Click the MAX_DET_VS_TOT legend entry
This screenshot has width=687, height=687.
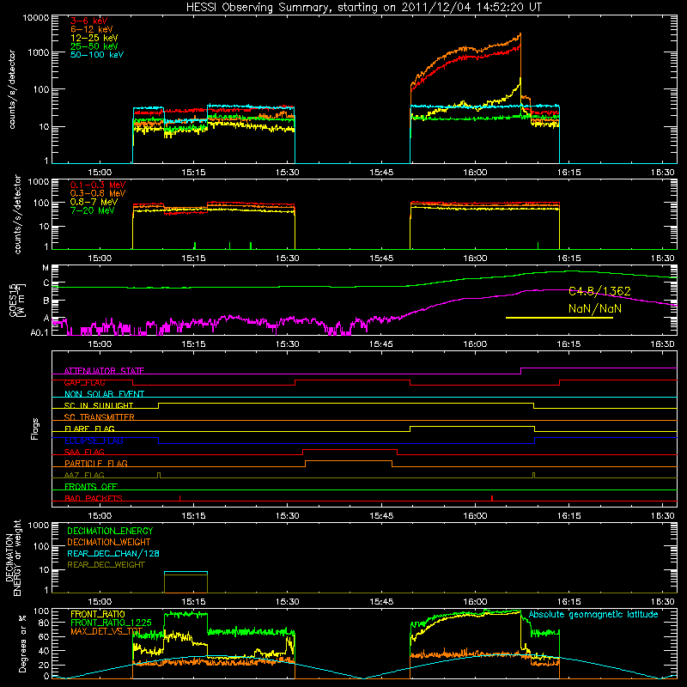pyautogui.click(x=106, y=632)
